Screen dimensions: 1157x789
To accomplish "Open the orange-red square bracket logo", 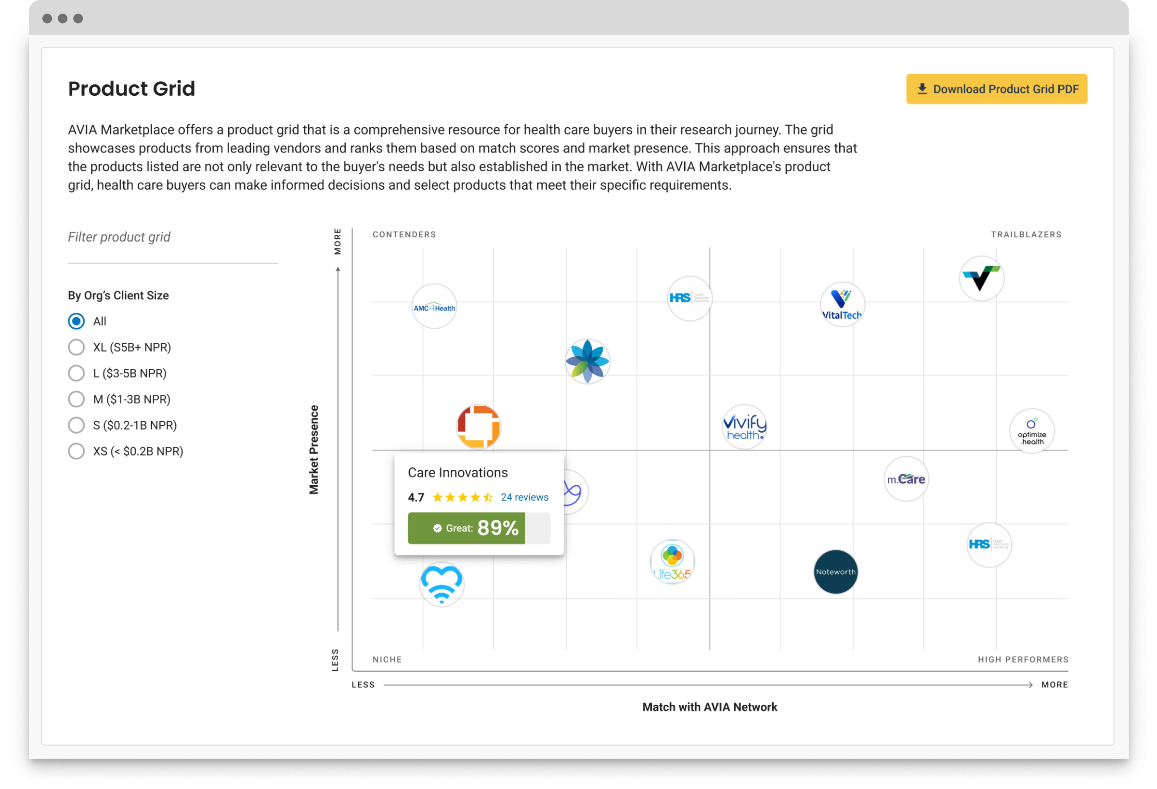I will pyautogui.click(x=479, y=427).
